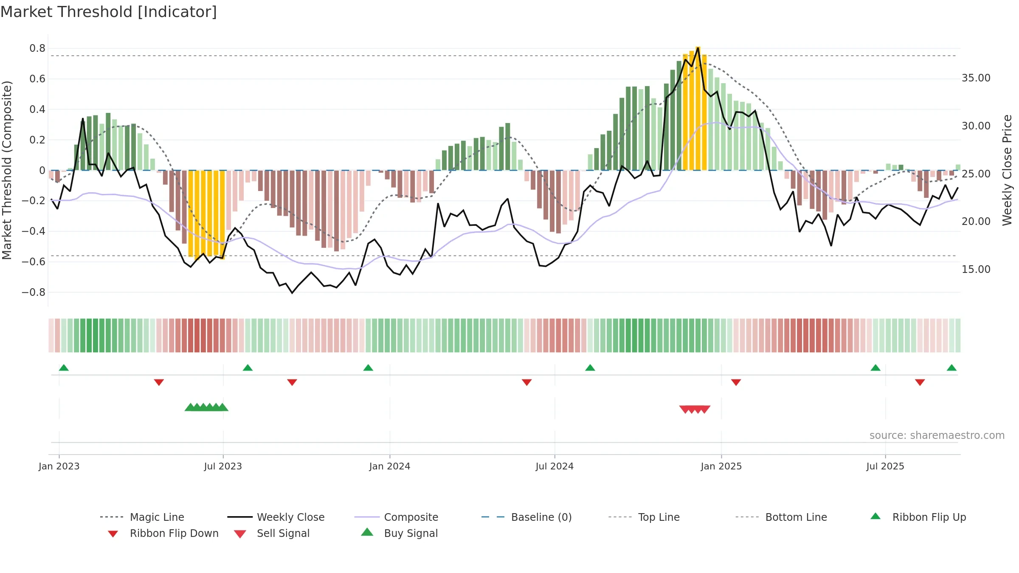Click the green triangle icon in Buy Signal legend

pyautogui.click(x=367, y=532)
